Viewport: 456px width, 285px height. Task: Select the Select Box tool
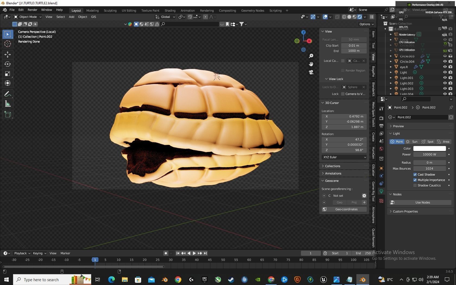(8, 34)
